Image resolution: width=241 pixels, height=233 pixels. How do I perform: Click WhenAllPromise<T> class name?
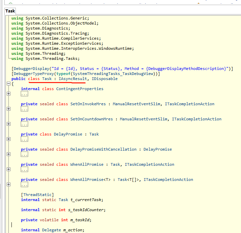90,180
